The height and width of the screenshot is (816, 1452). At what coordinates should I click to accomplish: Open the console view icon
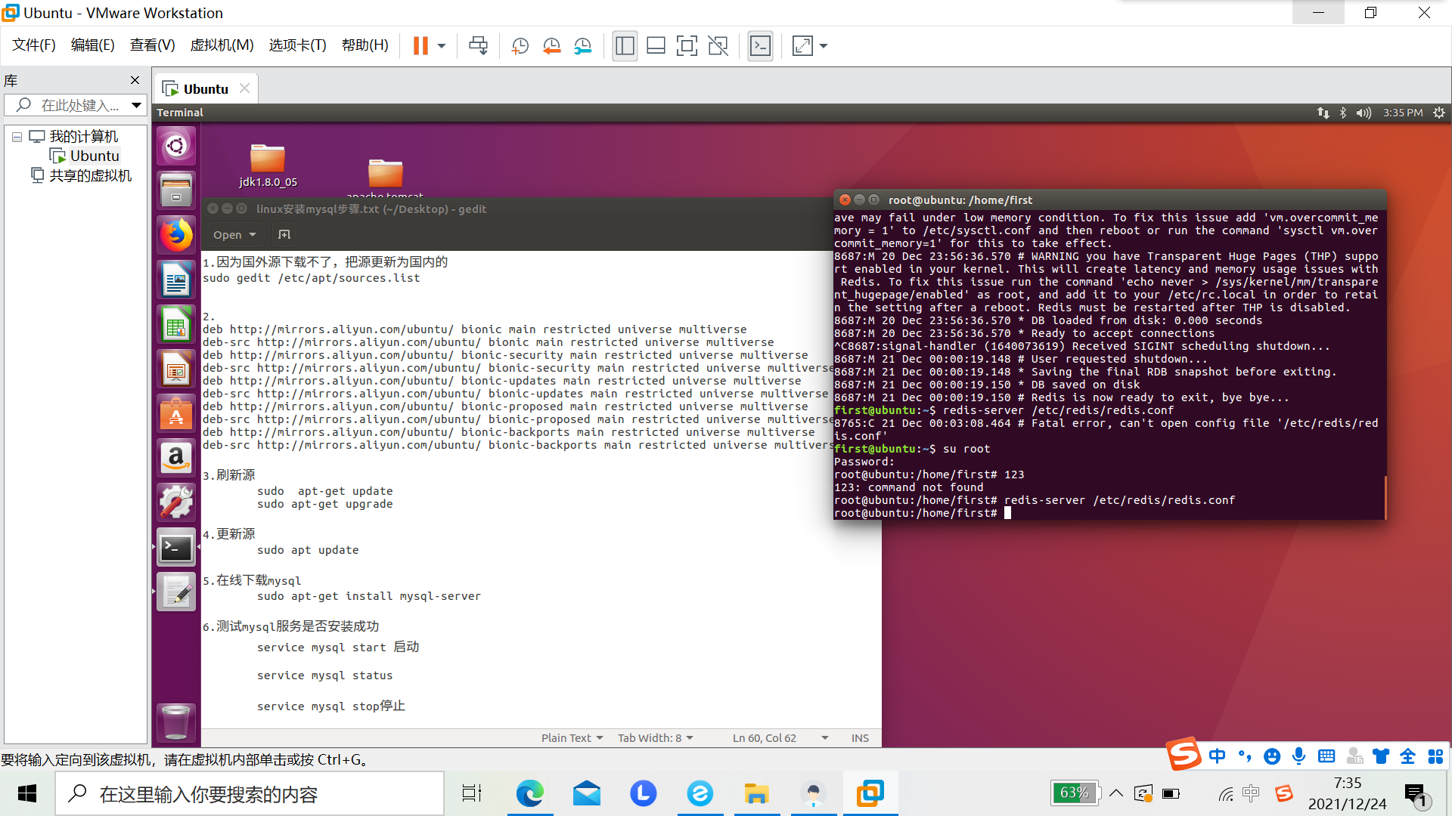[760, 46]
